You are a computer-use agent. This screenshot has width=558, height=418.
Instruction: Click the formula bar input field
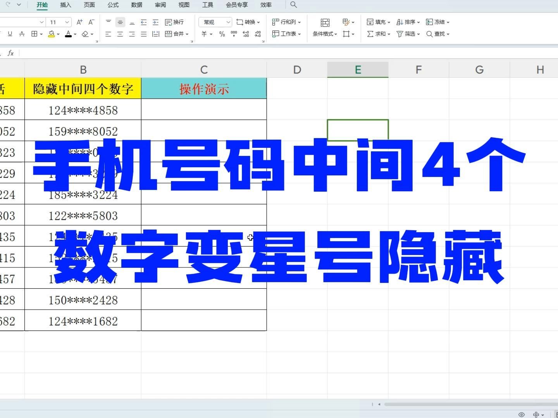(x=289, y=53)
